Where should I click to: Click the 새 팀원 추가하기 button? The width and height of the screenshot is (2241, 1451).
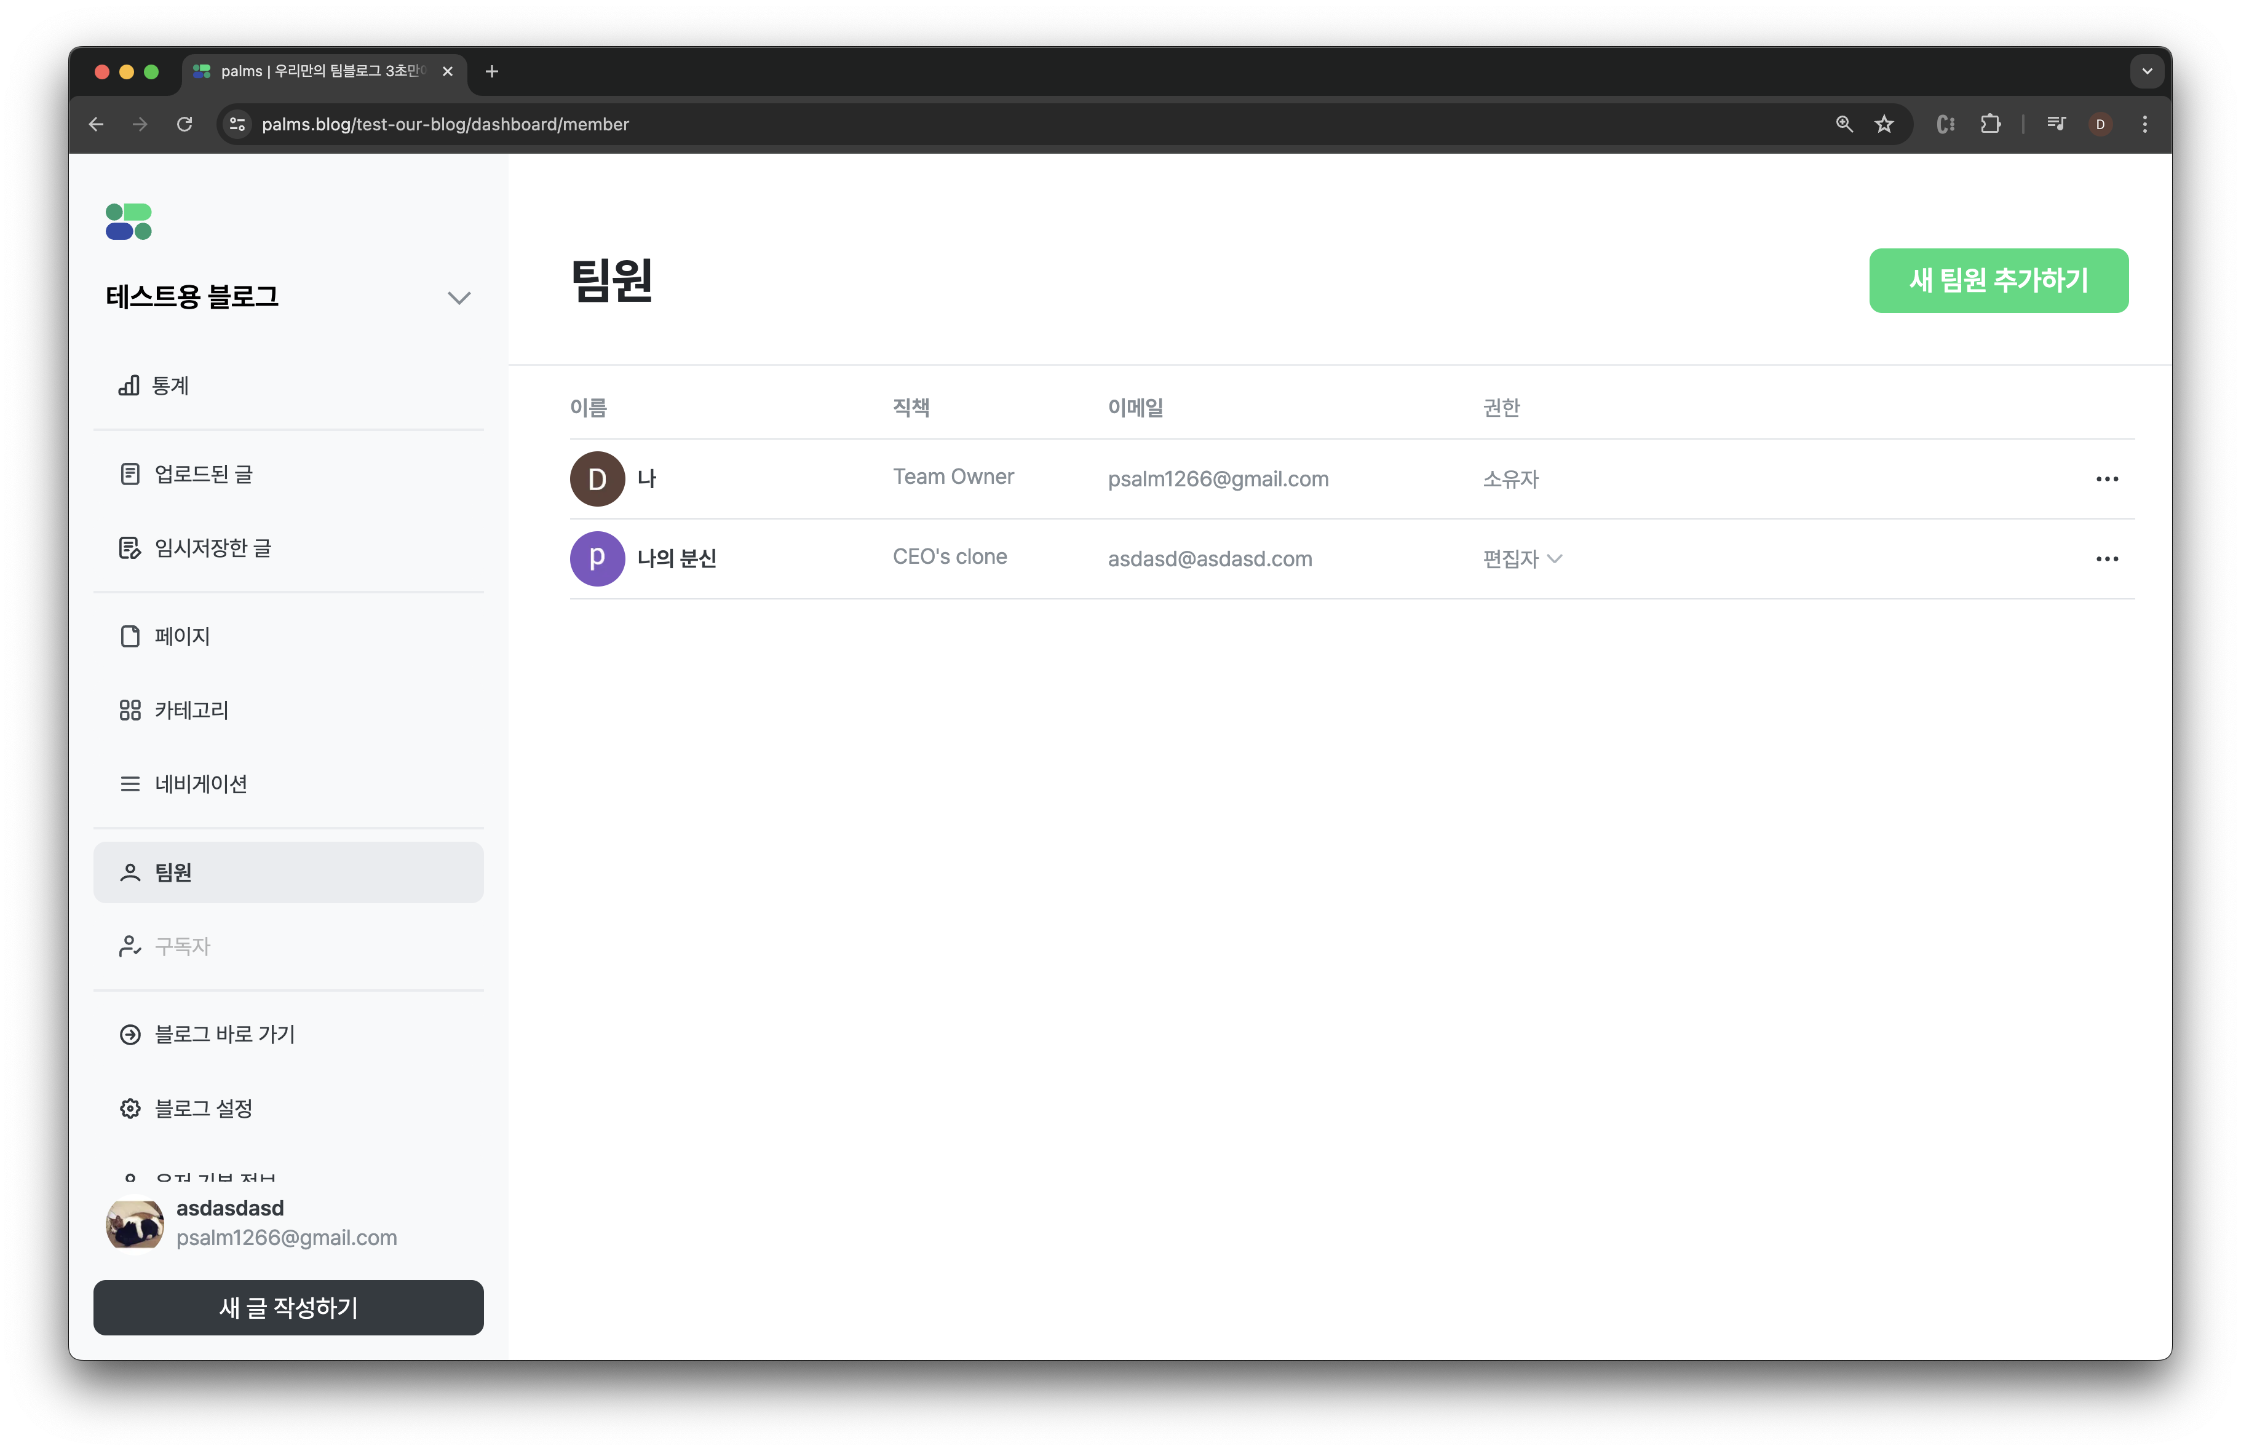(1998, 280)
